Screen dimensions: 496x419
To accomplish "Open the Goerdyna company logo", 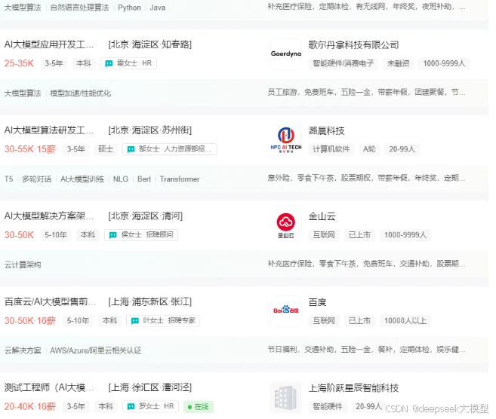I will tap(286, 54).
